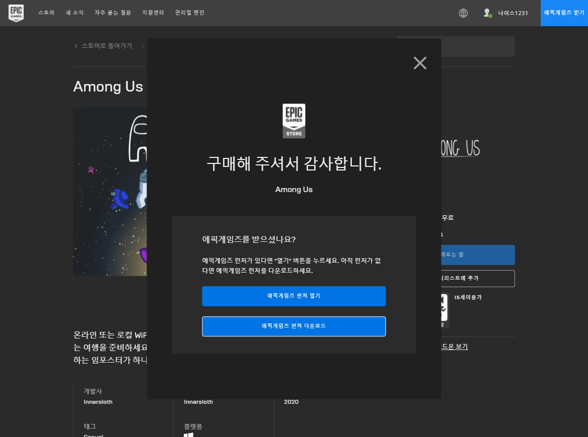
Task: Click the developer name Innersloth
Action: [x=98, y=402]
